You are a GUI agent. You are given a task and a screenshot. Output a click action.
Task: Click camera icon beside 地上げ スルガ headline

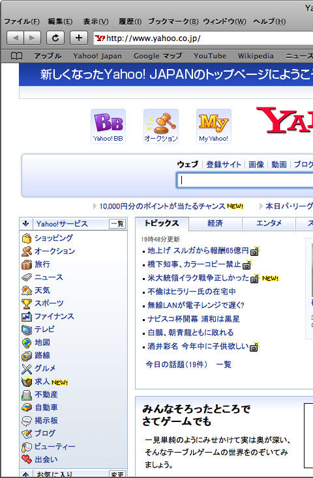click(x=255, y=251)
